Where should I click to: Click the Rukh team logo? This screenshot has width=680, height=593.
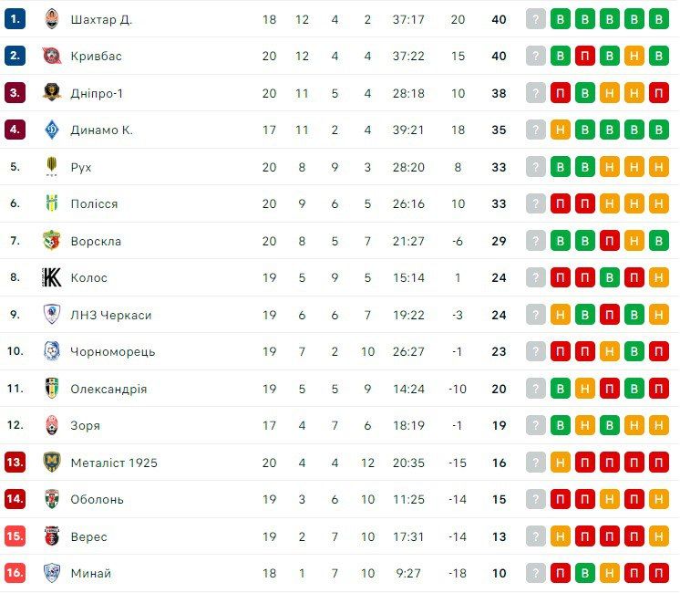pos(52,167)
